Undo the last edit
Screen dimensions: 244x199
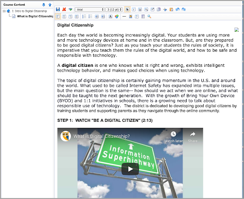(177, 9)
